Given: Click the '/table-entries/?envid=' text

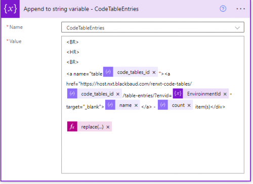Looking at the screenshot, I should tap(147, 96).
